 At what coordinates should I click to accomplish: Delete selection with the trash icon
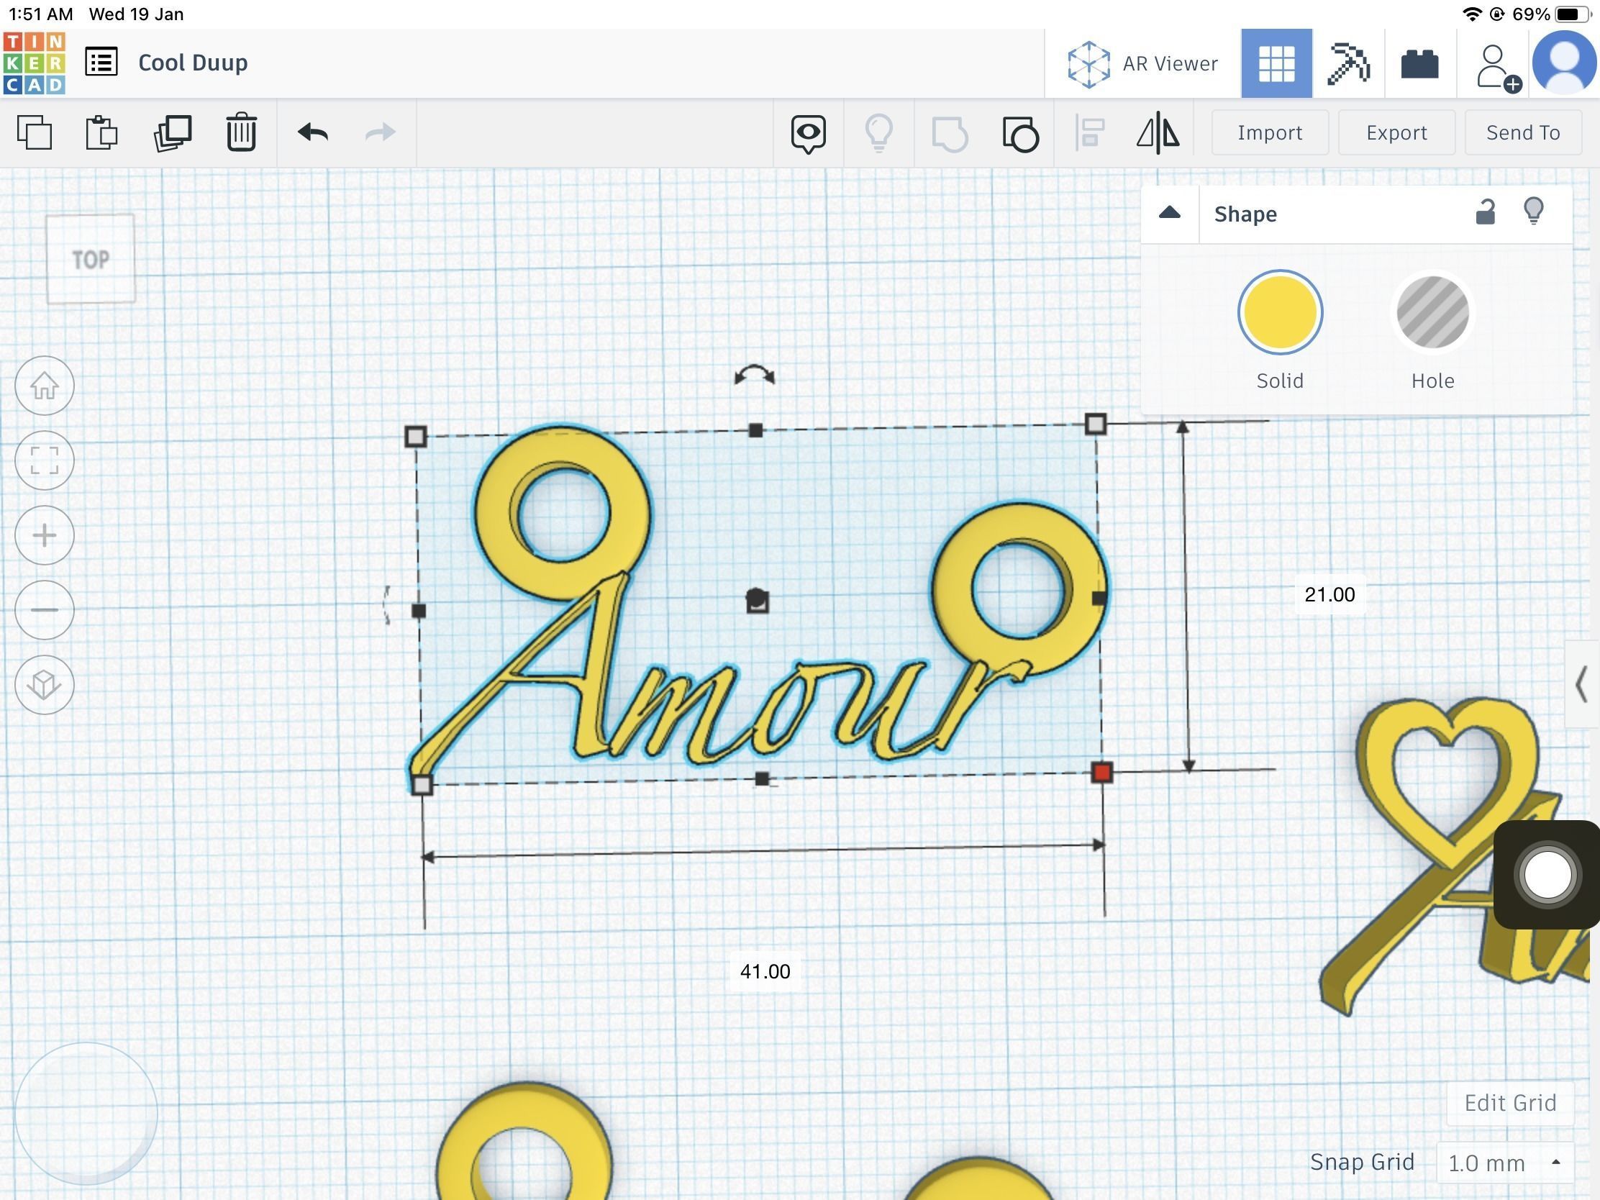[x=241, y=132]
